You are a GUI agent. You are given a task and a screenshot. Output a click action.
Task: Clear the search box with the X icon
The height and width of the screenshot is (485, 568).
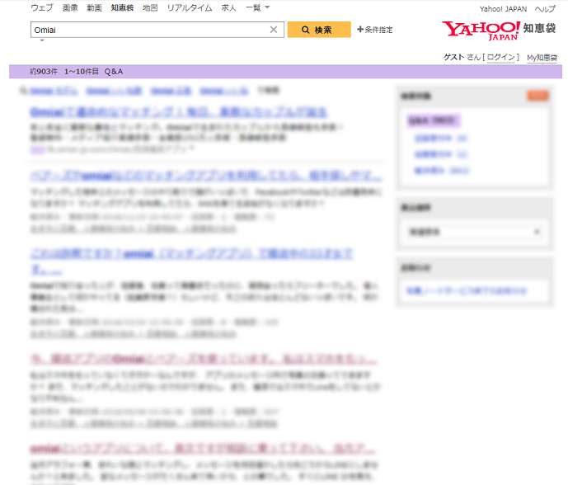pos(274,30)
